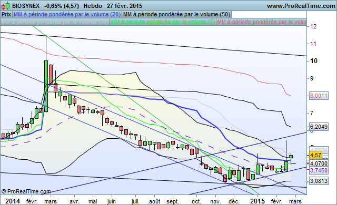
Task: Open the www.ProRealTime.com link
Action: (x=301, y=6)
